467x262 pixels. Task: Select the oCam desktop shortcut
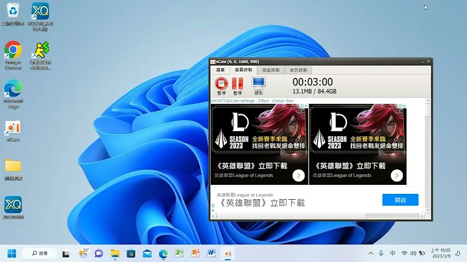point(13,131)
